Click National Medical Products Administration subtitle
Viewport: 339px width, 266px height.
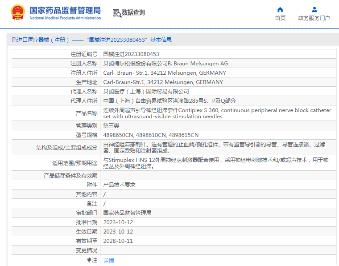(x=65, y=18)
